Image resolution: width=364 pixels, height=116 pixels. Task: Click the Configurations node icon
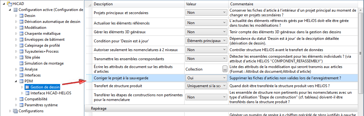pos(15,111)
